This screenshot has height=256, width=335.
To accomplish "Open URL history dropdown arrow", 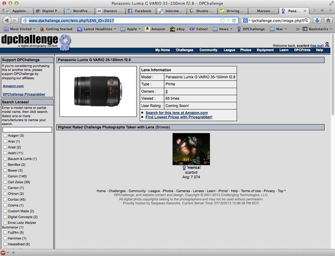I will click(x=228, y=20).
